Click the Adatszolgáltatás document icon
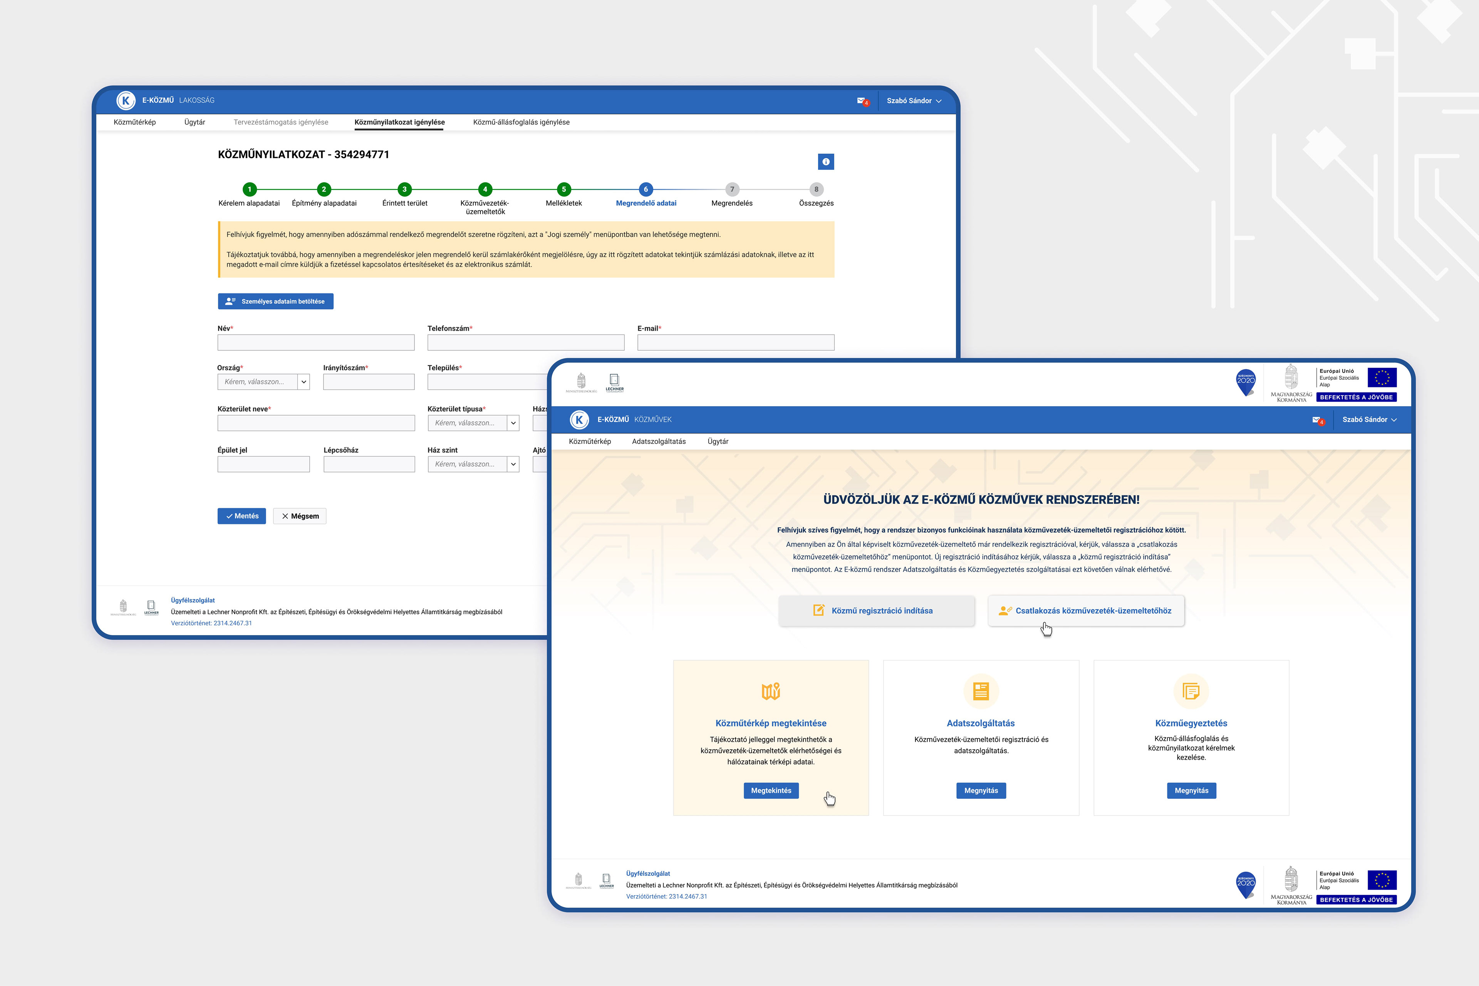This screenshot has width=1479, height=986. (x=981, y=691)
